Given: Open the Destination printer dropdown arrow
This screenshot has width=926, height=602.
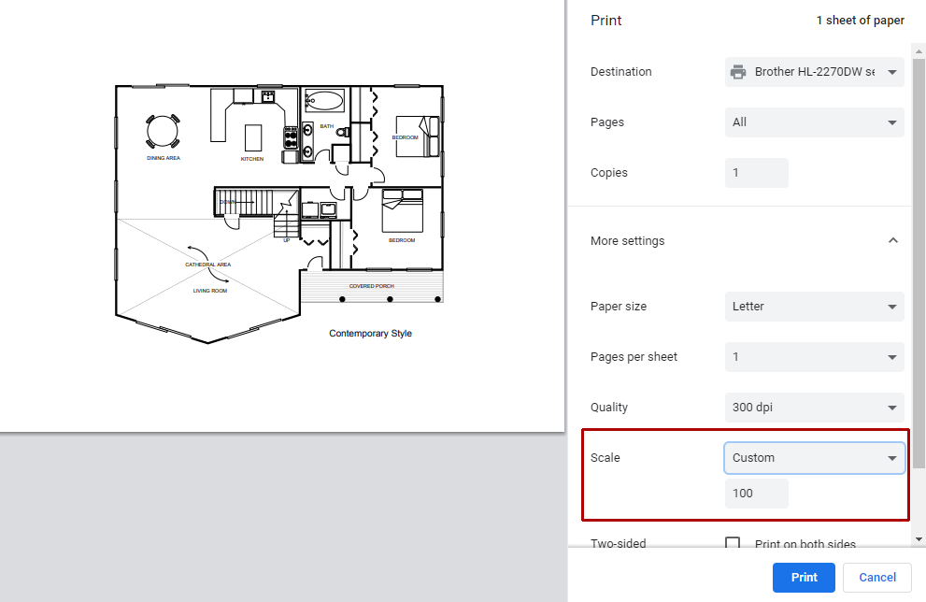Looking at the screenshot, I should (x=891, y=72).
